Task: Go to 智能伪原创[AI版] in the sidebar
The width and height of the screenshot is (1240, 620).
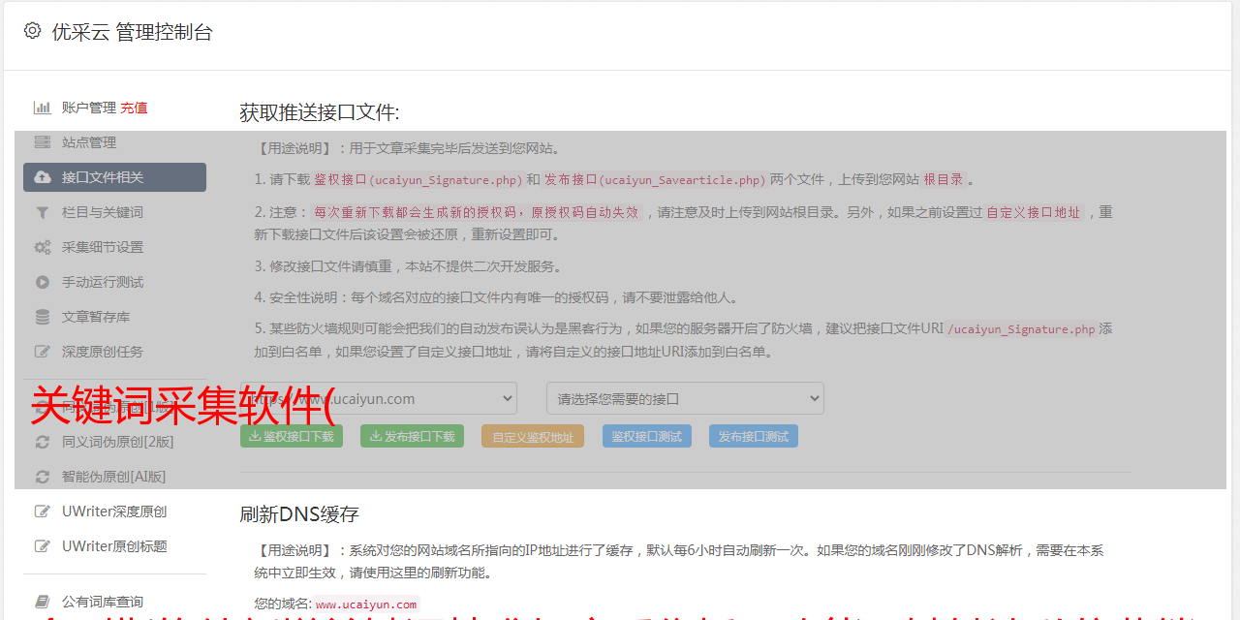Action: coord(114,477)
